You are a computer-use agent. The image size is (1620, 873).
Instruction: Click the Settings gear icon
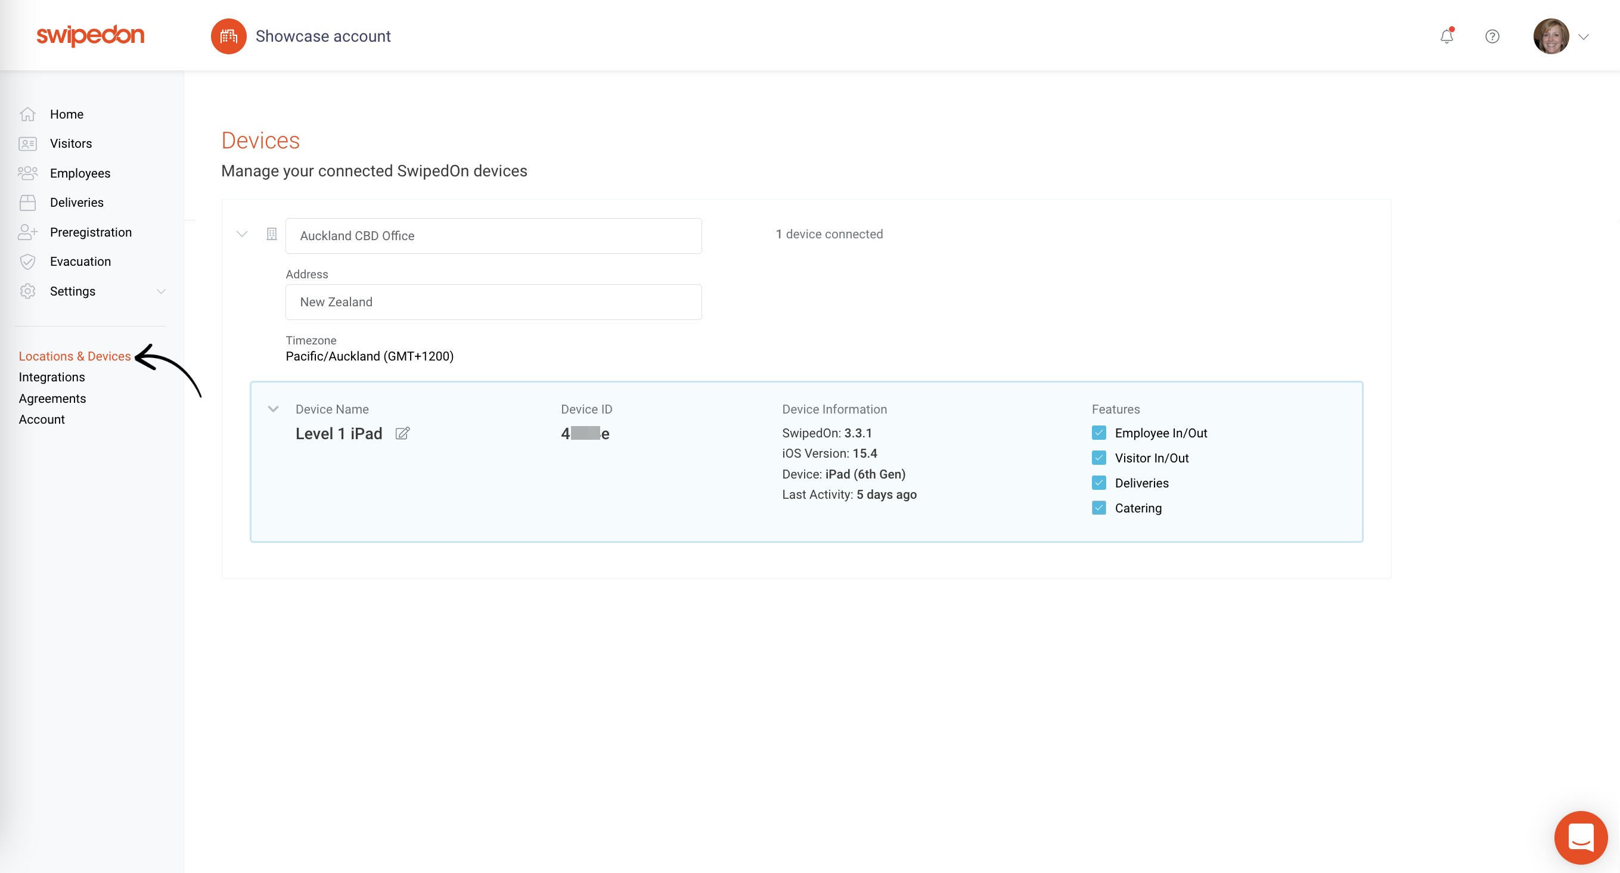coord(27,291)
